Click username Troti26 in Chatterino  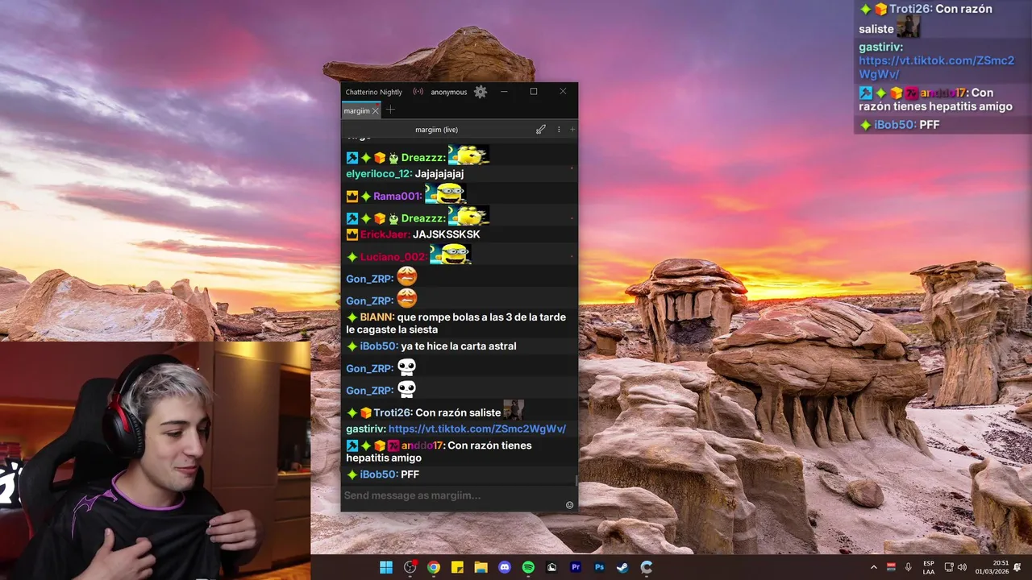pos(393,412)
